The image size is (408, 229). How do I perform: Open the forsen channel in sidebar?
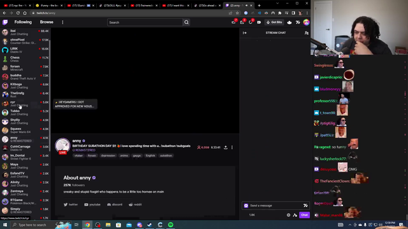(25, 68)
